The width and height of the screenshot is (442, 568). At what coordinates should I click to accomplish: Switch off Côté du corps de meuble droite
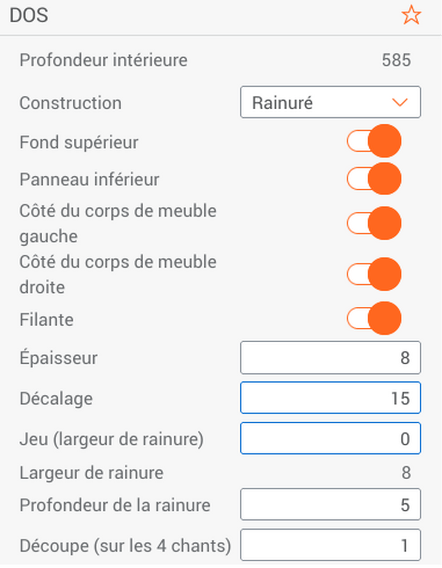point(374,274)
